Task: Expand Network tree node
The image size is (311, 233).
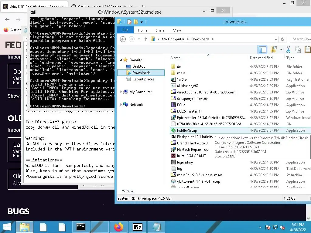Action: 121,104
